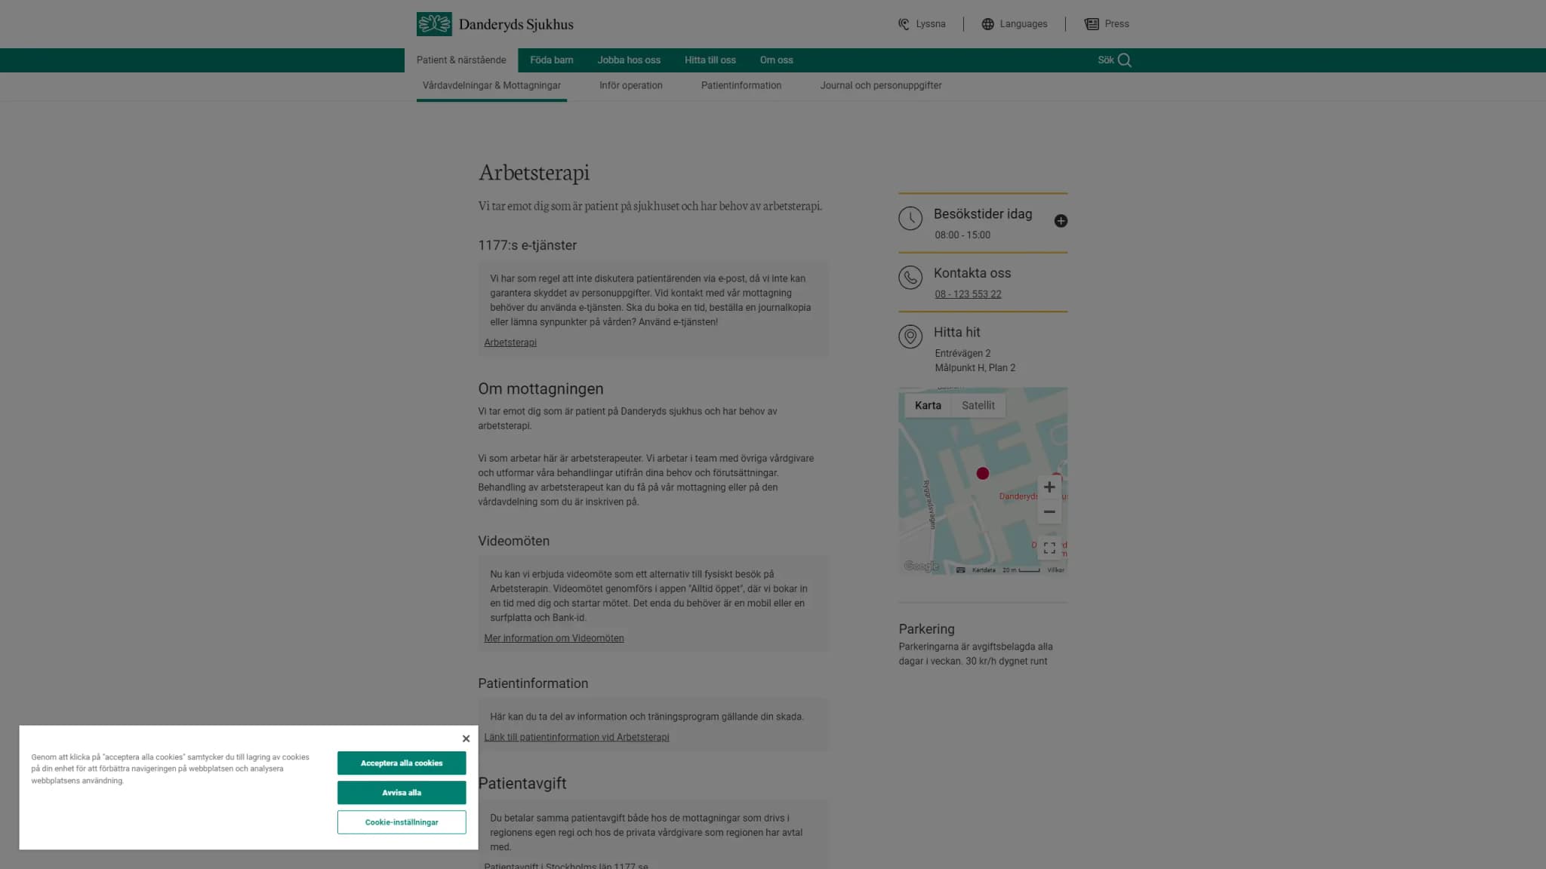Click the Press newspaper icon
The image size is (1546, 869).
point(1092,24)
